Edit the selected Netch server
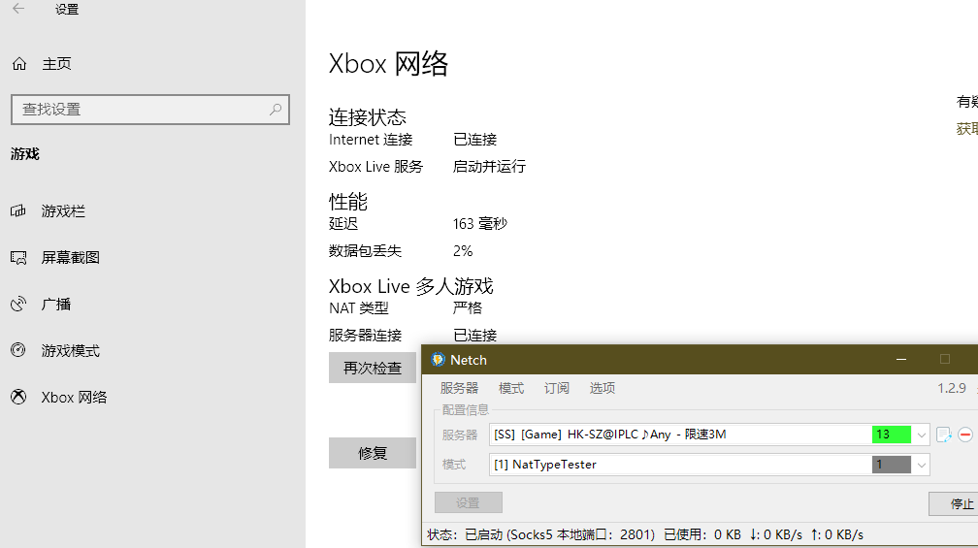 pyautogui.click(x=944, y=435)
